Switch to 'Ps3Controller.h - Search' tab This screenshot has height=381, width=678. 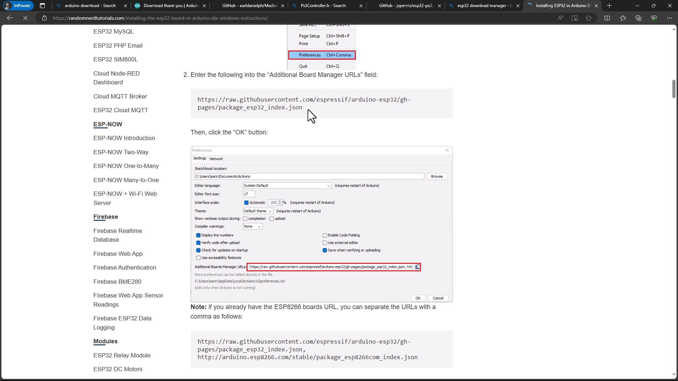(x=323, y=6)
